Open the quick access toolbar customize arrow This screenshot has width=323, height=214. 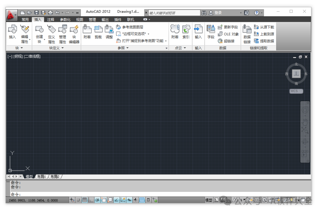(77, 13)
